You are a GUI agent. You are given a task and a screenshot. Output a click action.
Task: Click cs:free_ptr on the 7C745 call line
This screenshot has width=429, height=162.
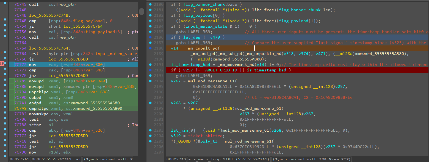point(62,5)
